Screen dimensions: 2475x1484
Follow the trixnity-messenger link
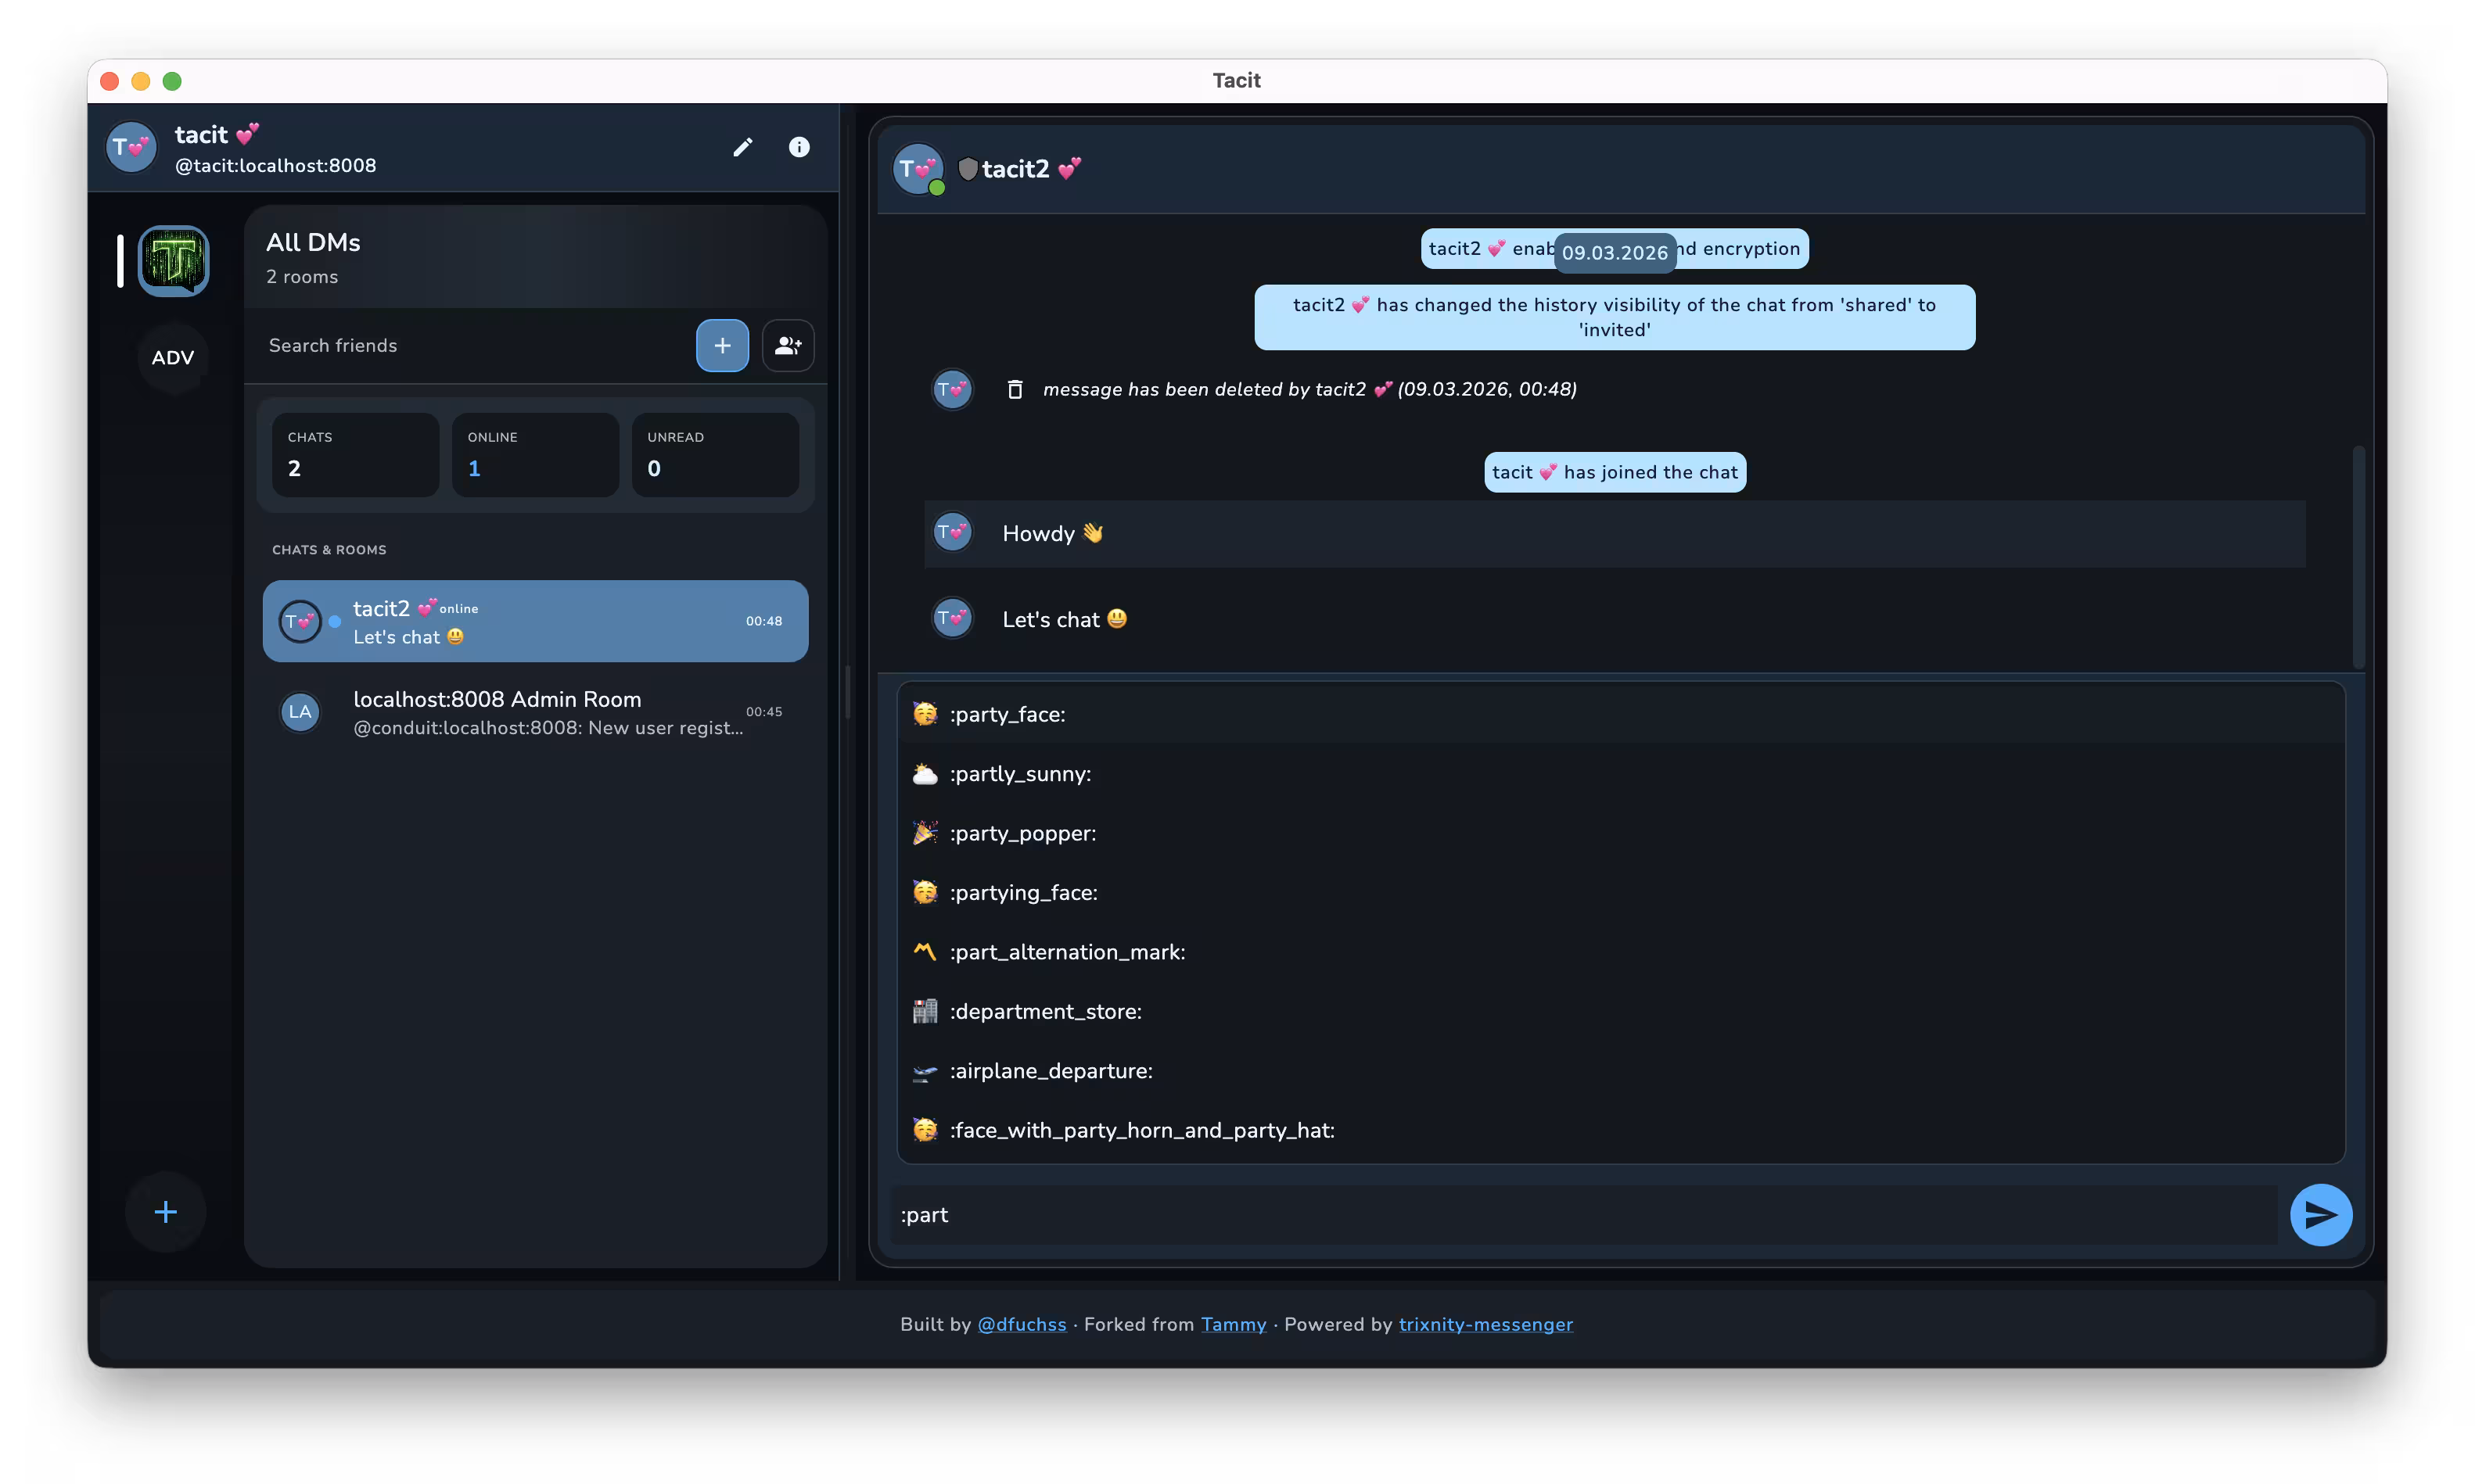1485,1324
